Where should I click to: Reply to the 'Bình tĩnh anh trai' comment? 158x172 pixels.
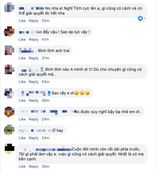tap(34, 58)
